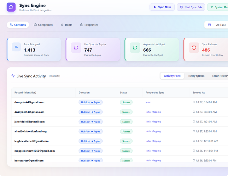Screen dimensions: 228x176
Task: Click the Sync Now button
Action: (x=162, y=7)
